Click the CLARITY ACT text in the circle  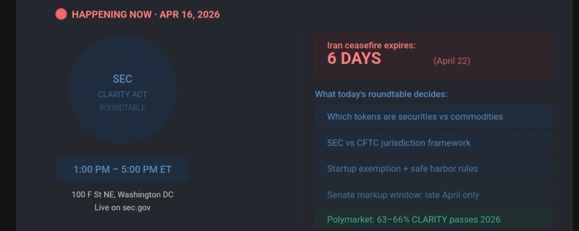coord(122,94)
